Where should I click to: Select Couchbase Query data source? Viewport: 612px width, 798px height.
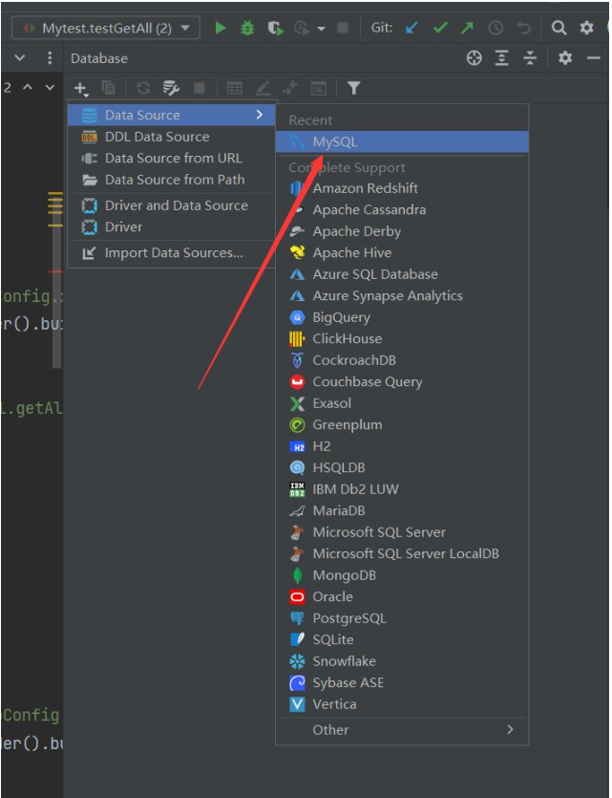402,381
